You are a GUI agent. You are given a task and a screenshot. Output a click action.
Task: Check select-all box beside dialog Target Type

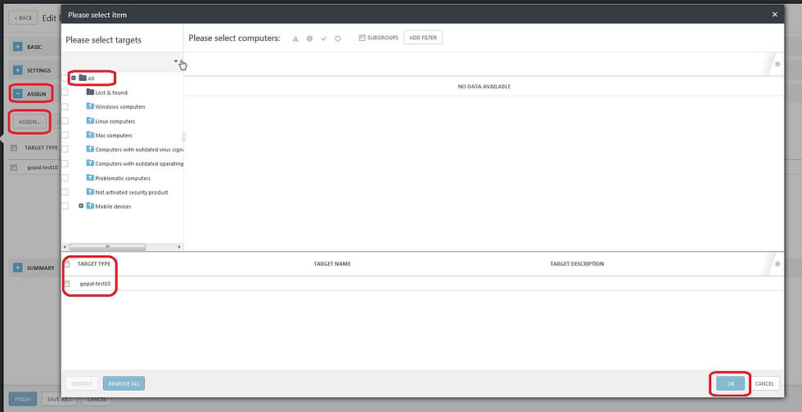point(67,264)
